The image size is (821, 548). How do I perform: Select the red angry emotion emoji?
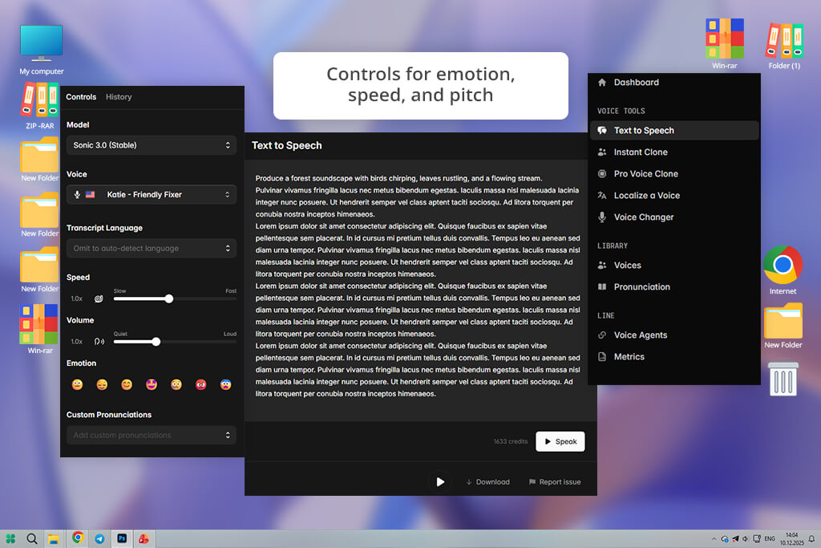(201, 384)
